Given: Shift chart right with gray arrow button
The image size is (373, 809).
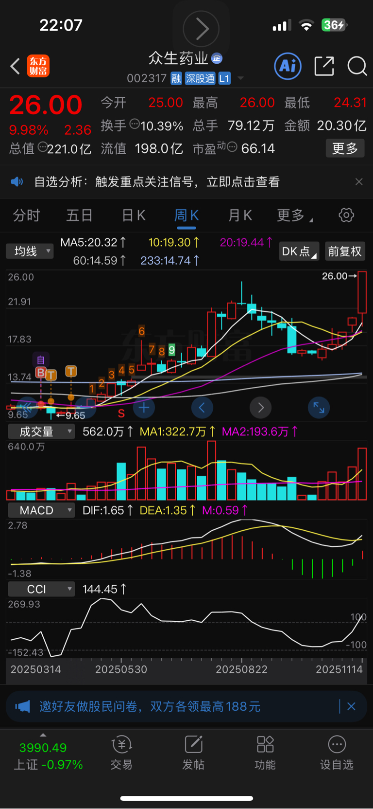Looking at the screenshot, I should pos(261,408).
